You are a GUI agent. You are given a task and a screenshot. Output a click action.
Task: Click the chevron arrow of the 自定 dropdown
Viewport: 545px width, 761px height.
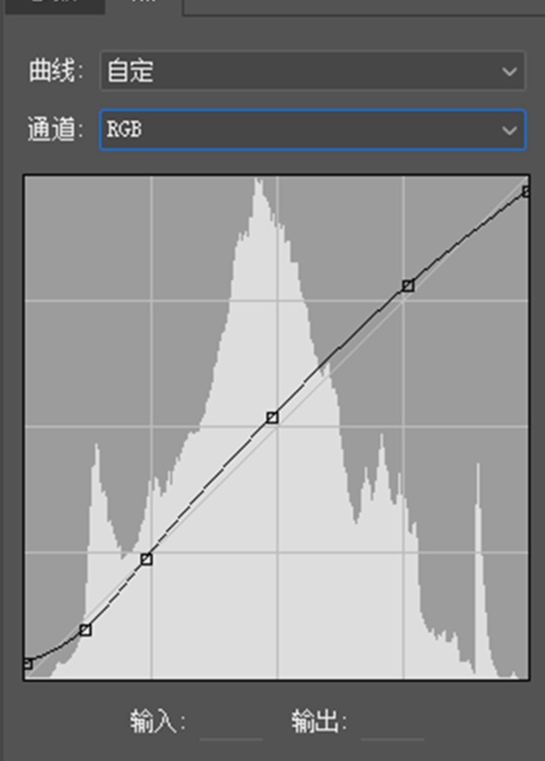pos(509,72)
